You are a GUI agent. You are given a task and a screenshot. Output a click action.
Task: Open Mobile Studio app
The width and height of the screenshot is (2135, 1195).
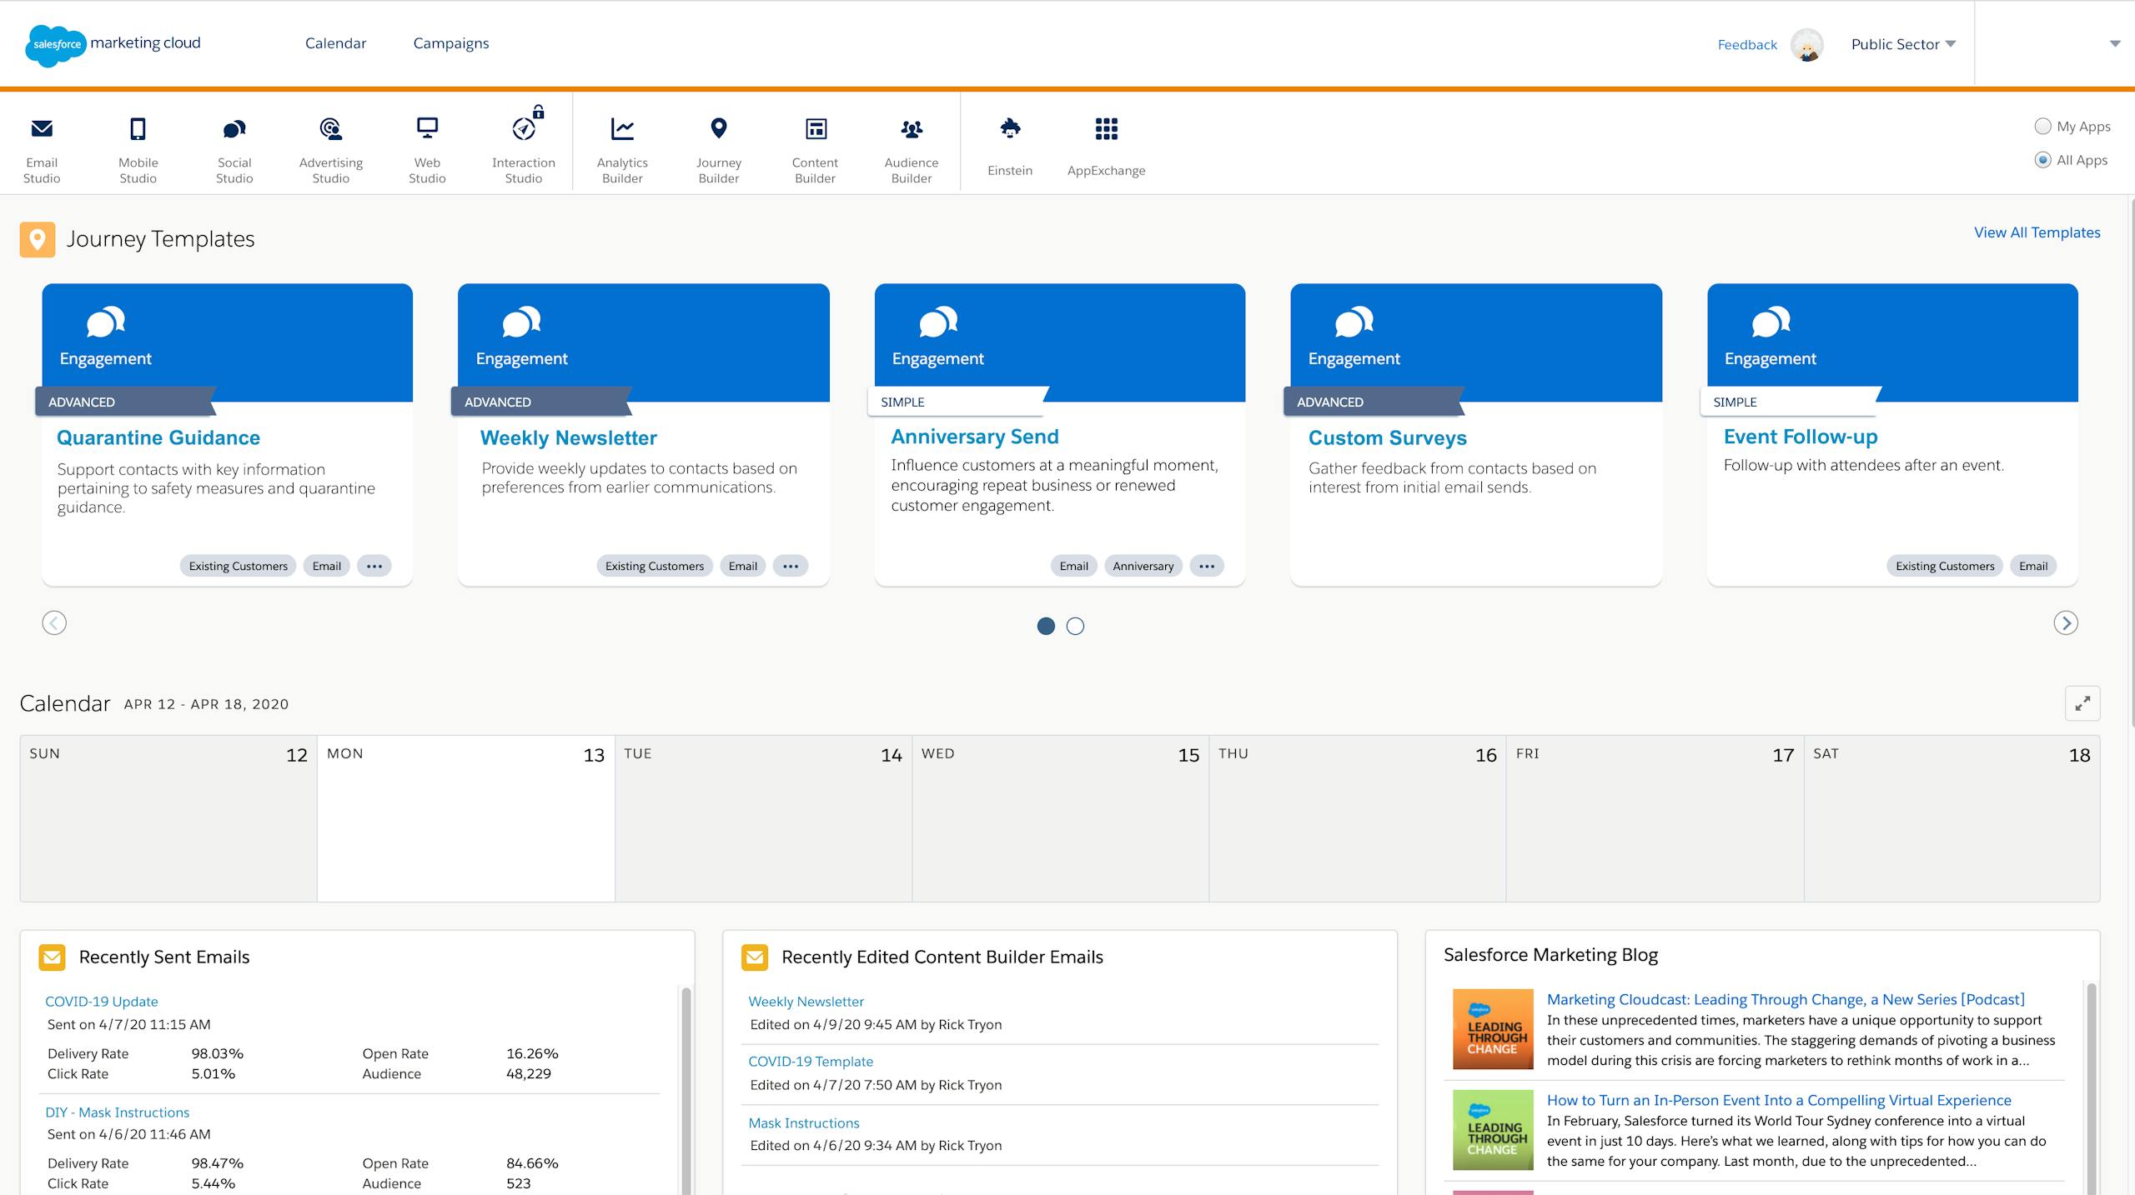[x=138, y=148]
